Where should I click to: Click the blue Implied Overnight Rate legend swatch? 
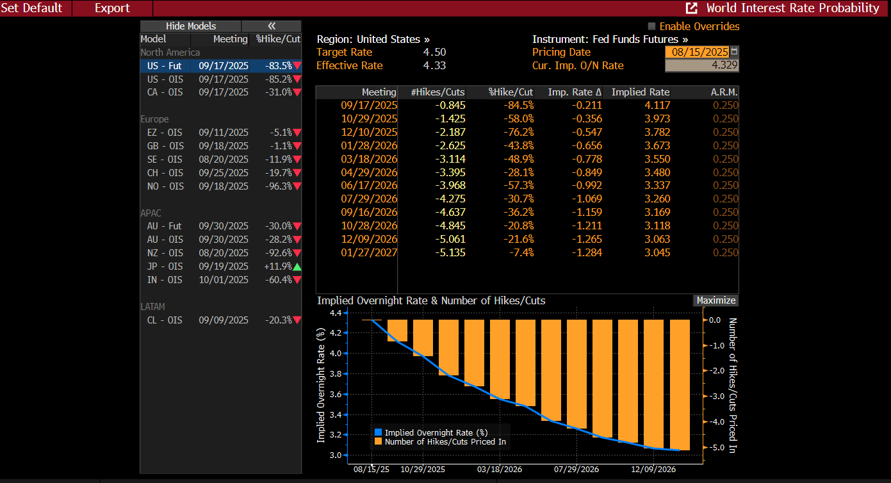pos(378,432)
